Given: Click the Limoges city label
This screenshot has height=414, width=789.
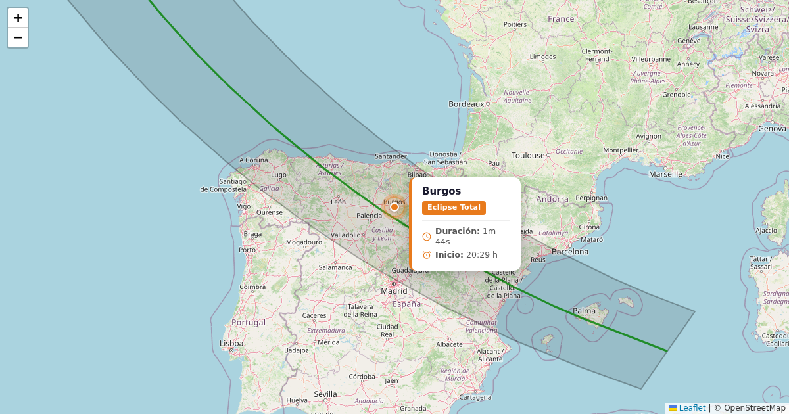Looking at the screenshot, I should (x=542, y=57).
